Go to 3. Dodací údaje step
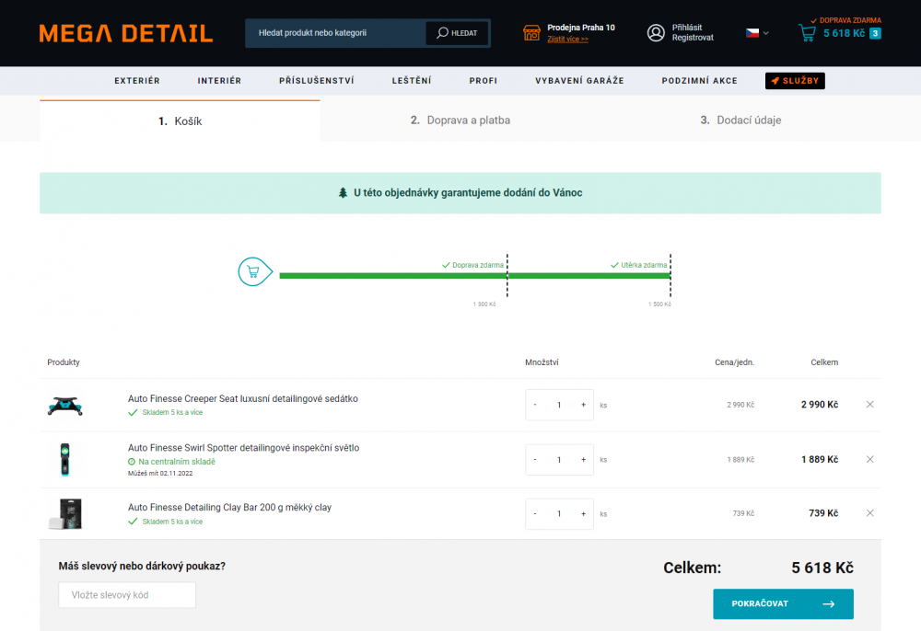 tap(740, 120)
